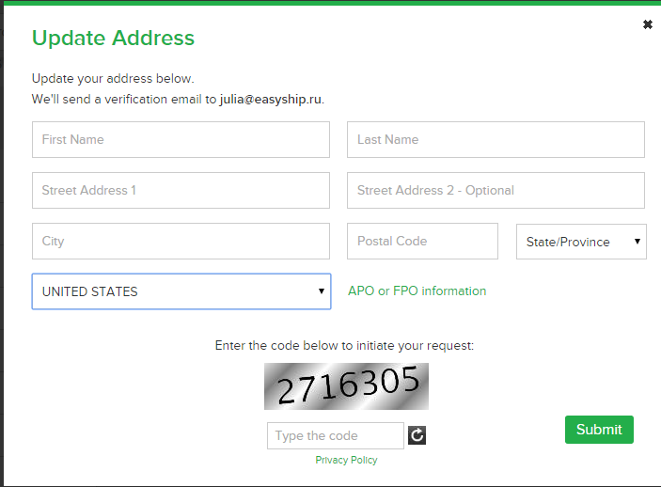Click the Update Address heading
Viewport: 661px width, 487px height.
113,38
